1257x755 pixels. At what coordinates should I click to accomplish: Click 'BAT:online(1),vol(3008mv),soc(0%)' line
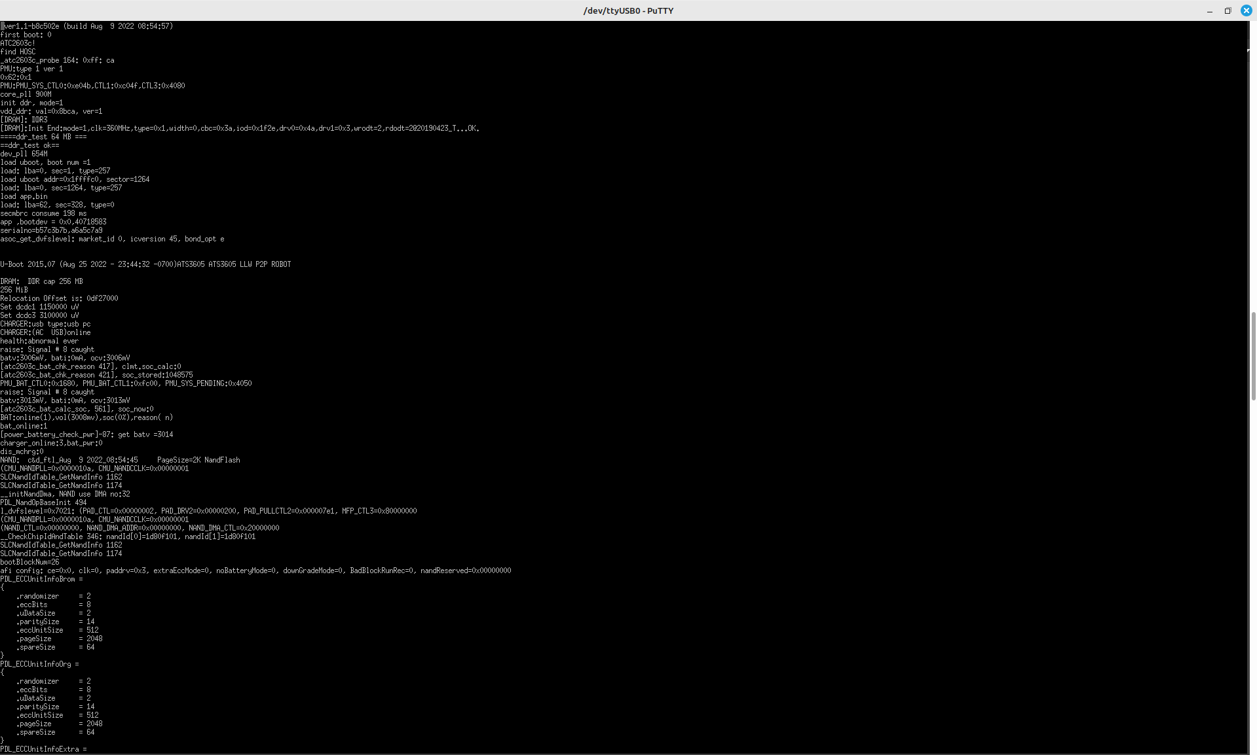tap(86, 417)
